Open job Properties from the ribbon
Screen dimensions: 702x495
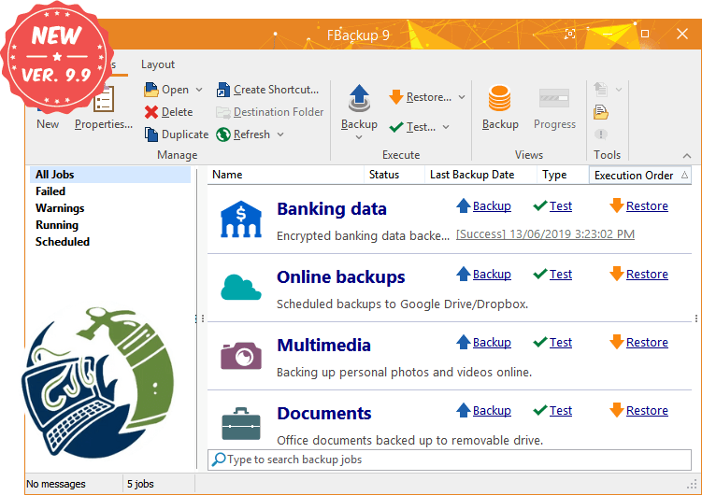(x=104, y=124)
